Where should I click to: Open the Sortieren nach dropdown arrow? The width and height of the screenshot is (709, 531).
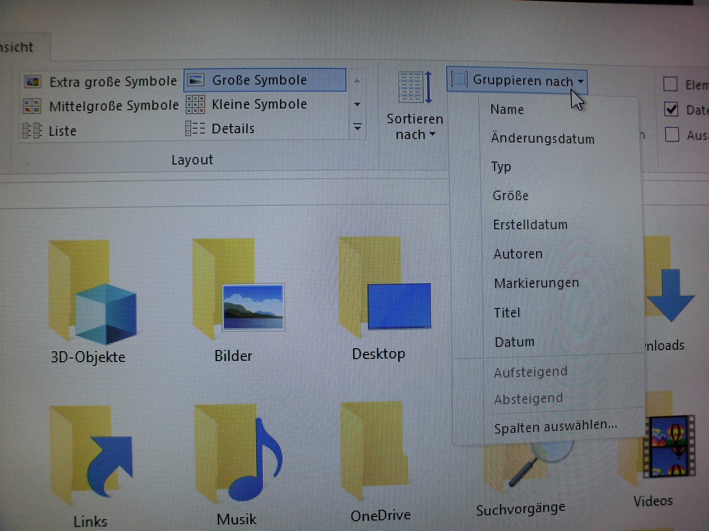coord(432,134)
